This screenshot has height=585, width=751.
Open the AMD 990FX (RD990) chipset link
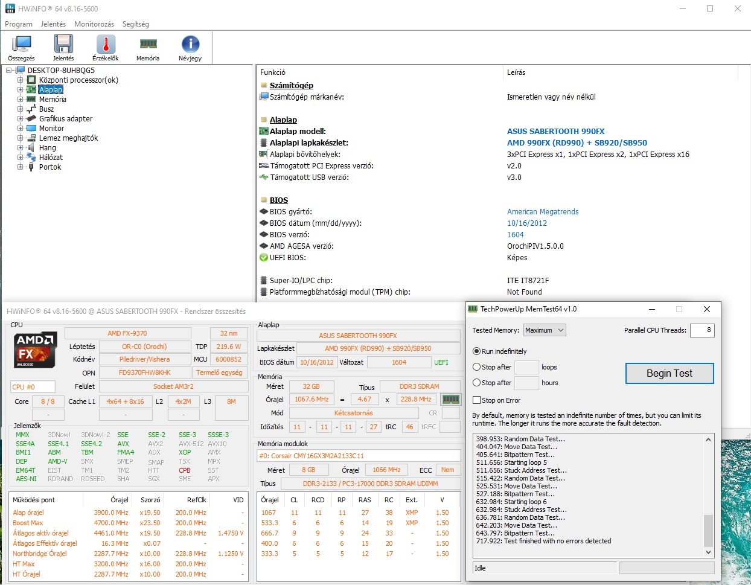[577, 142]
